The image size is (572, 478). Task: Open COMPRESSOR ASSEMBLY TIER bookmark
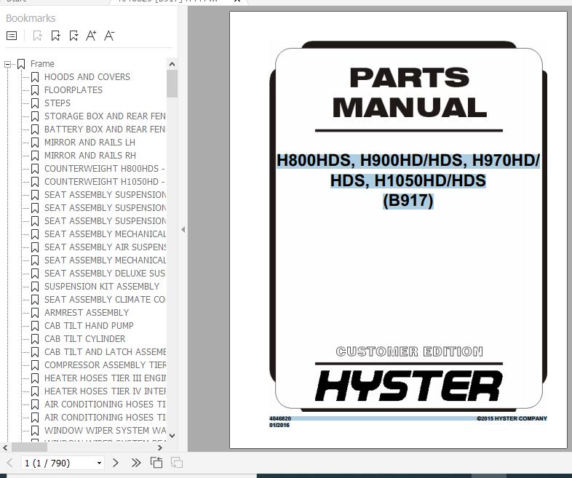tap(105, 365)
